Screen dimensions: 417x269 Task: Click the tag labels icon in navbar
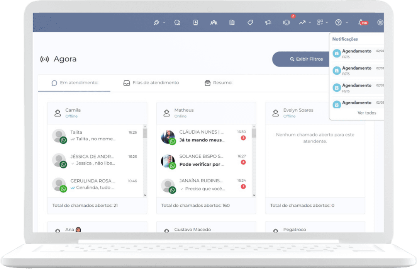coord(250,22)
